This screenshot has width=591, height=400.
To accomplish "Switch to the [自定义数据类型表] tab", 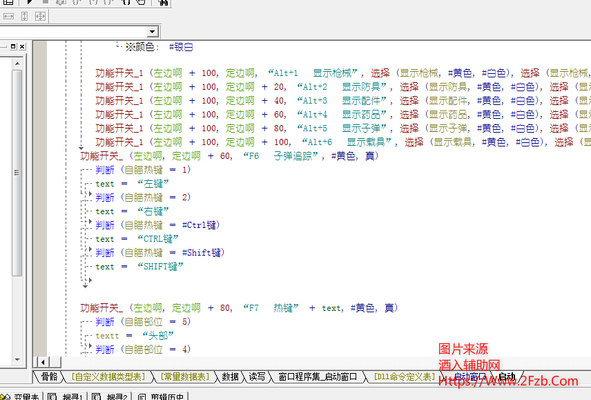I will pos(108,377).
